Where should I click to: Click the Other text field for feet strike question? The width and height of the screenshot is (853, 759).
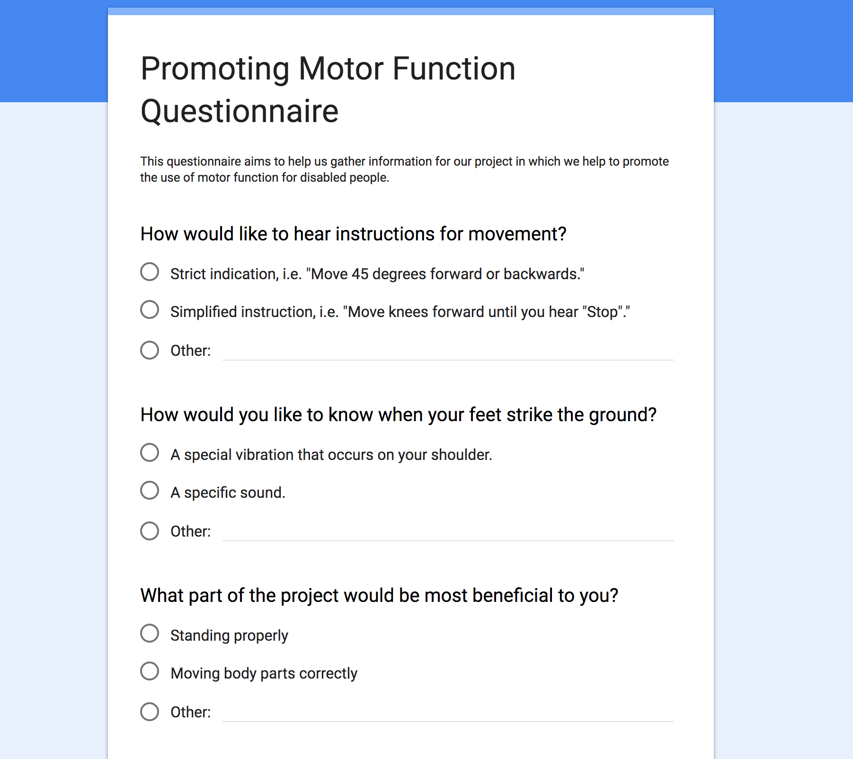click(448, 531)
